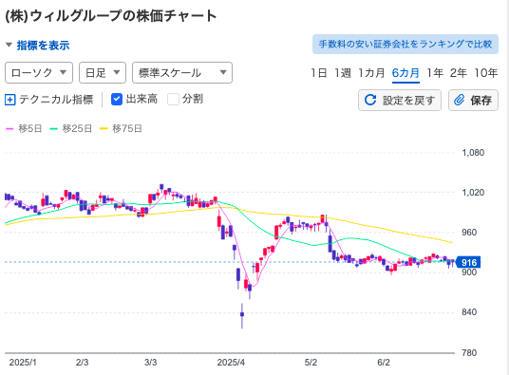Click the blue 916 current price tag
509x375 pixels.
[x=468, y=262]
